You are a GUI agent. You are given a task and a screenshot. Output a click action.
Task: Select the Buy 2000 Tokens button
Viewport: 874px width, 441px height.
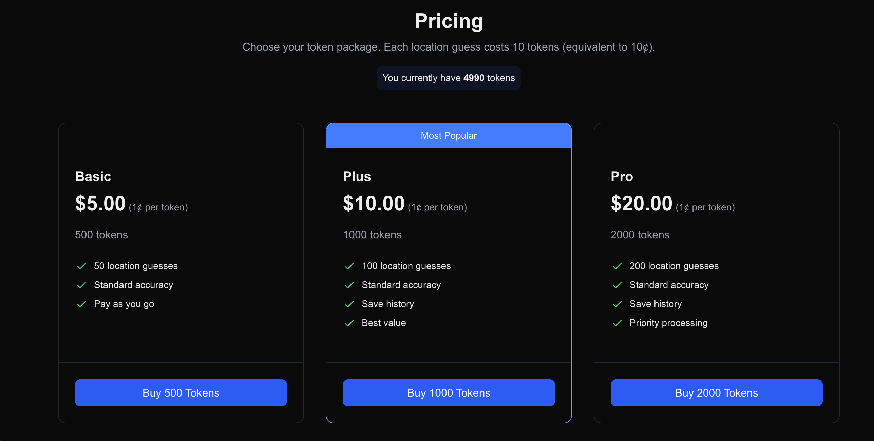(716, 393)
